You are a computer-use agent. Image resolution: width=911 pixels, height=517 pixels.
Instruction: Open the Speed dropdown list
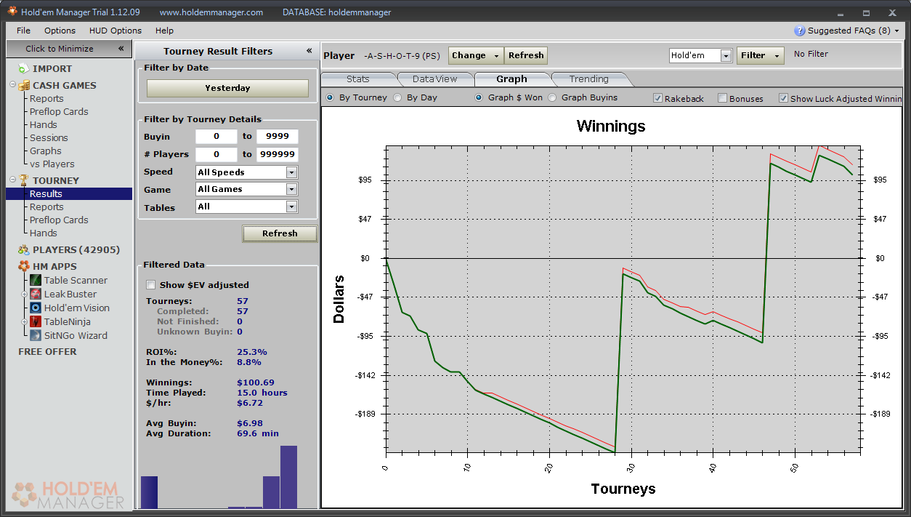tap(291, 172)
